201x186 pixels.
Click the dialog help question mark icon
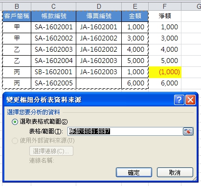pos(179,100)
